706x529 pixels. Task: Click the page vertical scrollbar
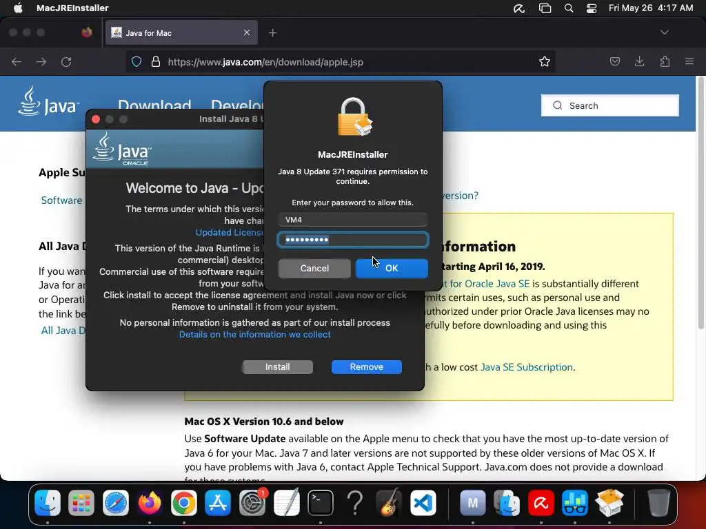coord(700,205)
